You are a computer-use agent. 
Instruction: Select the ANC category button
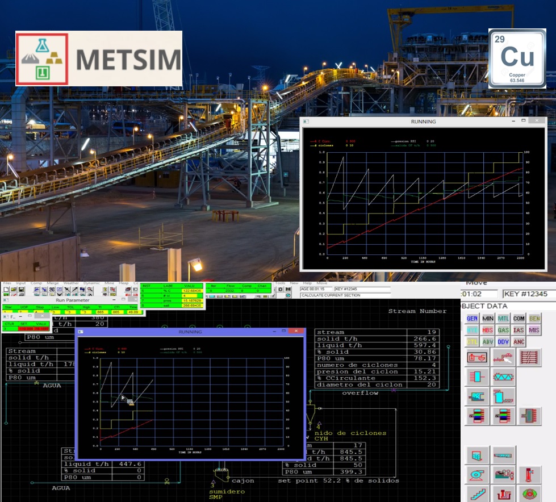[519, 342]
